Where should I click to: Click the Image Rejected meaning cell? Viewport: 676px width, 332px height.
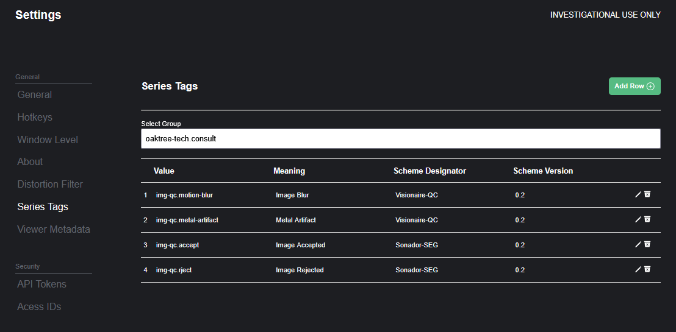tap(300, 270)
